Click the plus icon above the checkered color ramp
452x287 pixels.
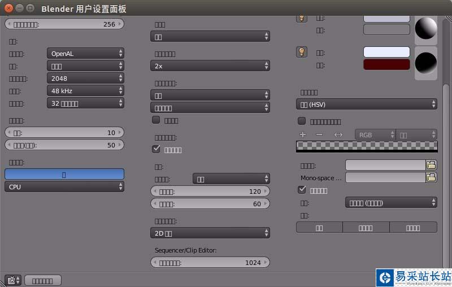pyautogui.click(x=303, y=134)
